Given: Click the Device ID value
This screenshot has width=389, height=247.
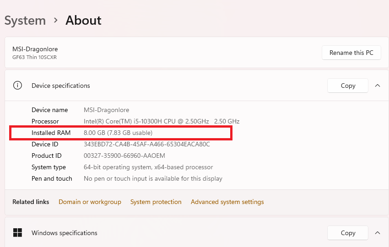Looking at the screenshot, I should pos(146,144).
